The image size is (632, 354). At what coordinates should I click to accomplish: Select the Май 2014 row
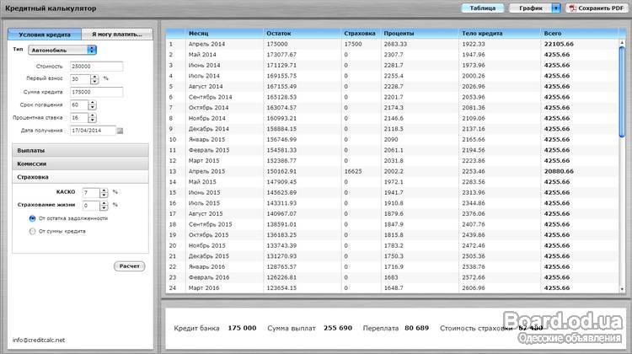point(392,55)
